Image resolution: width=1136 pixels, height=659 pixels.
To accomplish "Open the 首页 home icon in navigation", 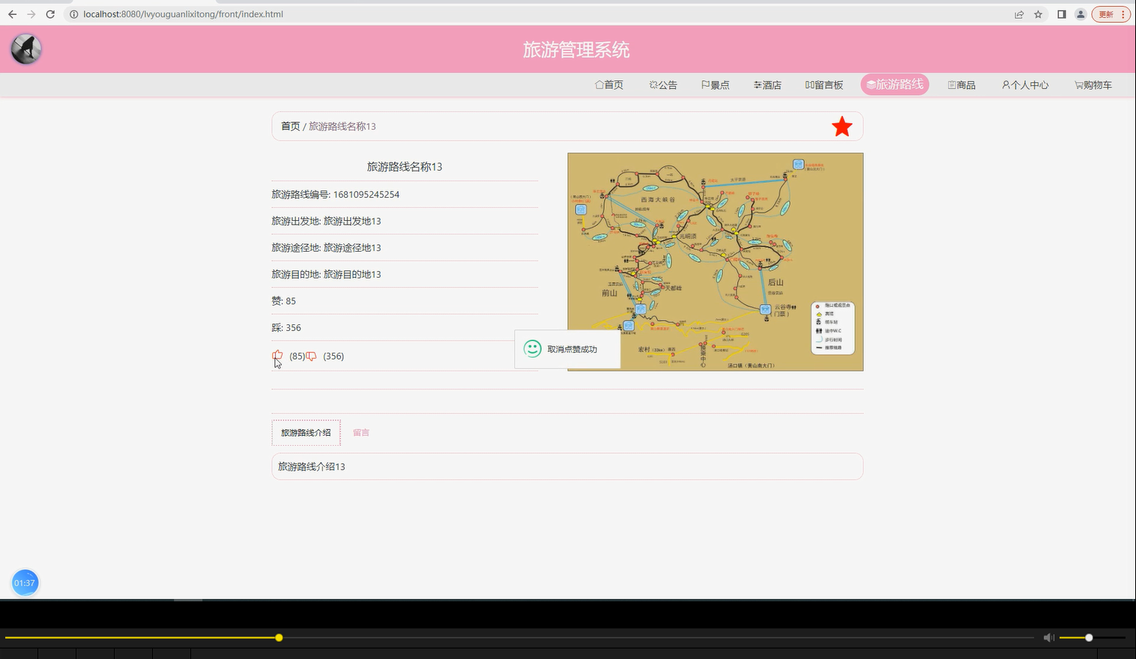I will click(598, 85).
